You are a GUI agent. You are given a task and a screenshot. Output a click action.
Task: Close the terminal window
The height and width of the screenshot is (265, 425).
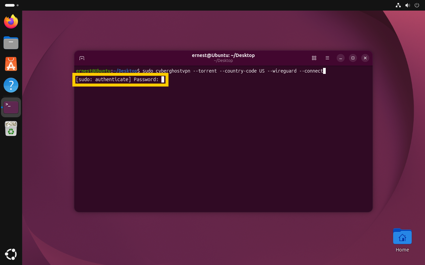point(365,58)
